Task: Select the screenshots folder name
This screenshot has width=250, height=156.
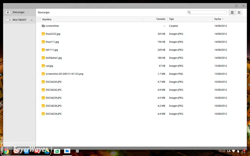Action: tap(52, 26)
